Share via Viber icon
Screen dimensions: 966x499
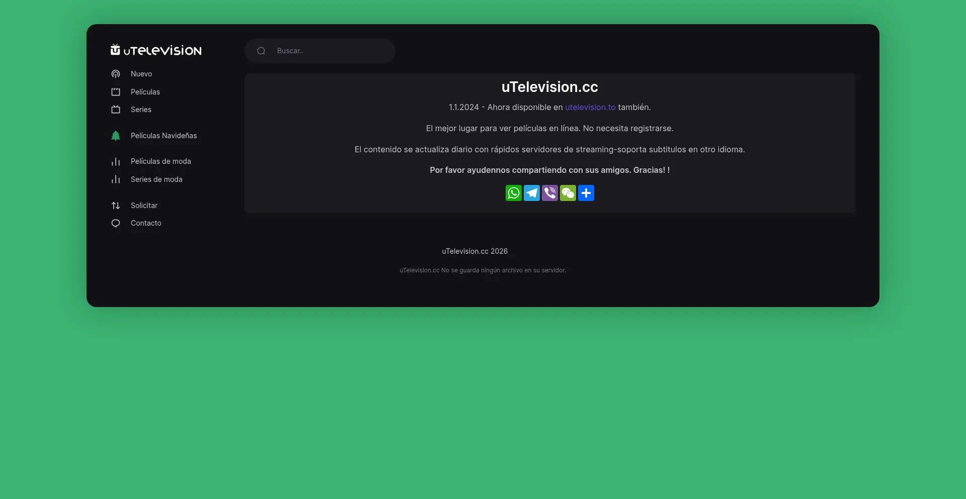coord(550,193)
